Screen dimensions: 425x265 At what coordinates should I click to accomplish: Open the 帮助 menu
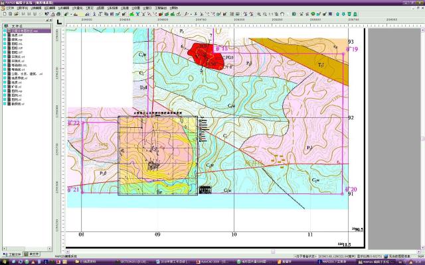tap(174, 7)
